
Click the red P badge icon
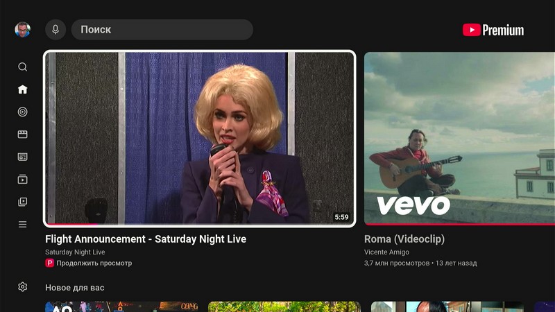[49, 263]
